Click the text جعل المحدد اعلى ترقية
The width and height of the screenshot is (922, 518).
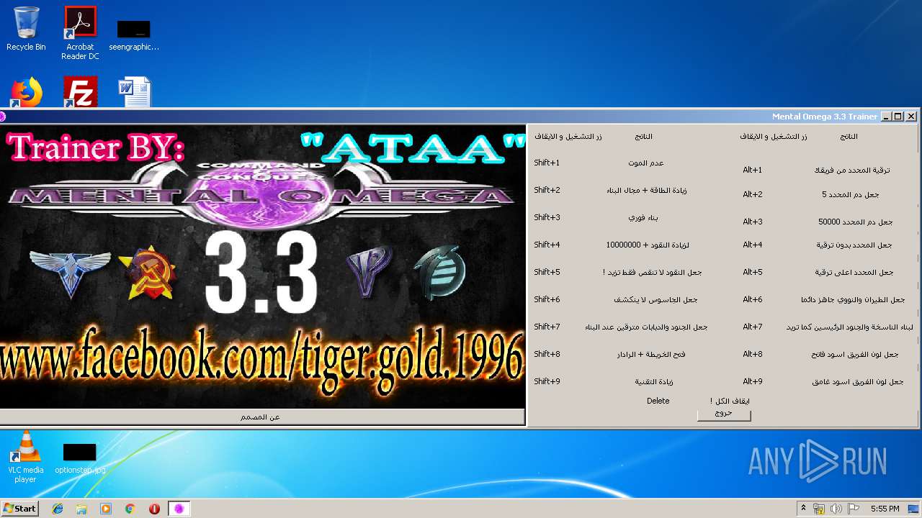(854, 273)
